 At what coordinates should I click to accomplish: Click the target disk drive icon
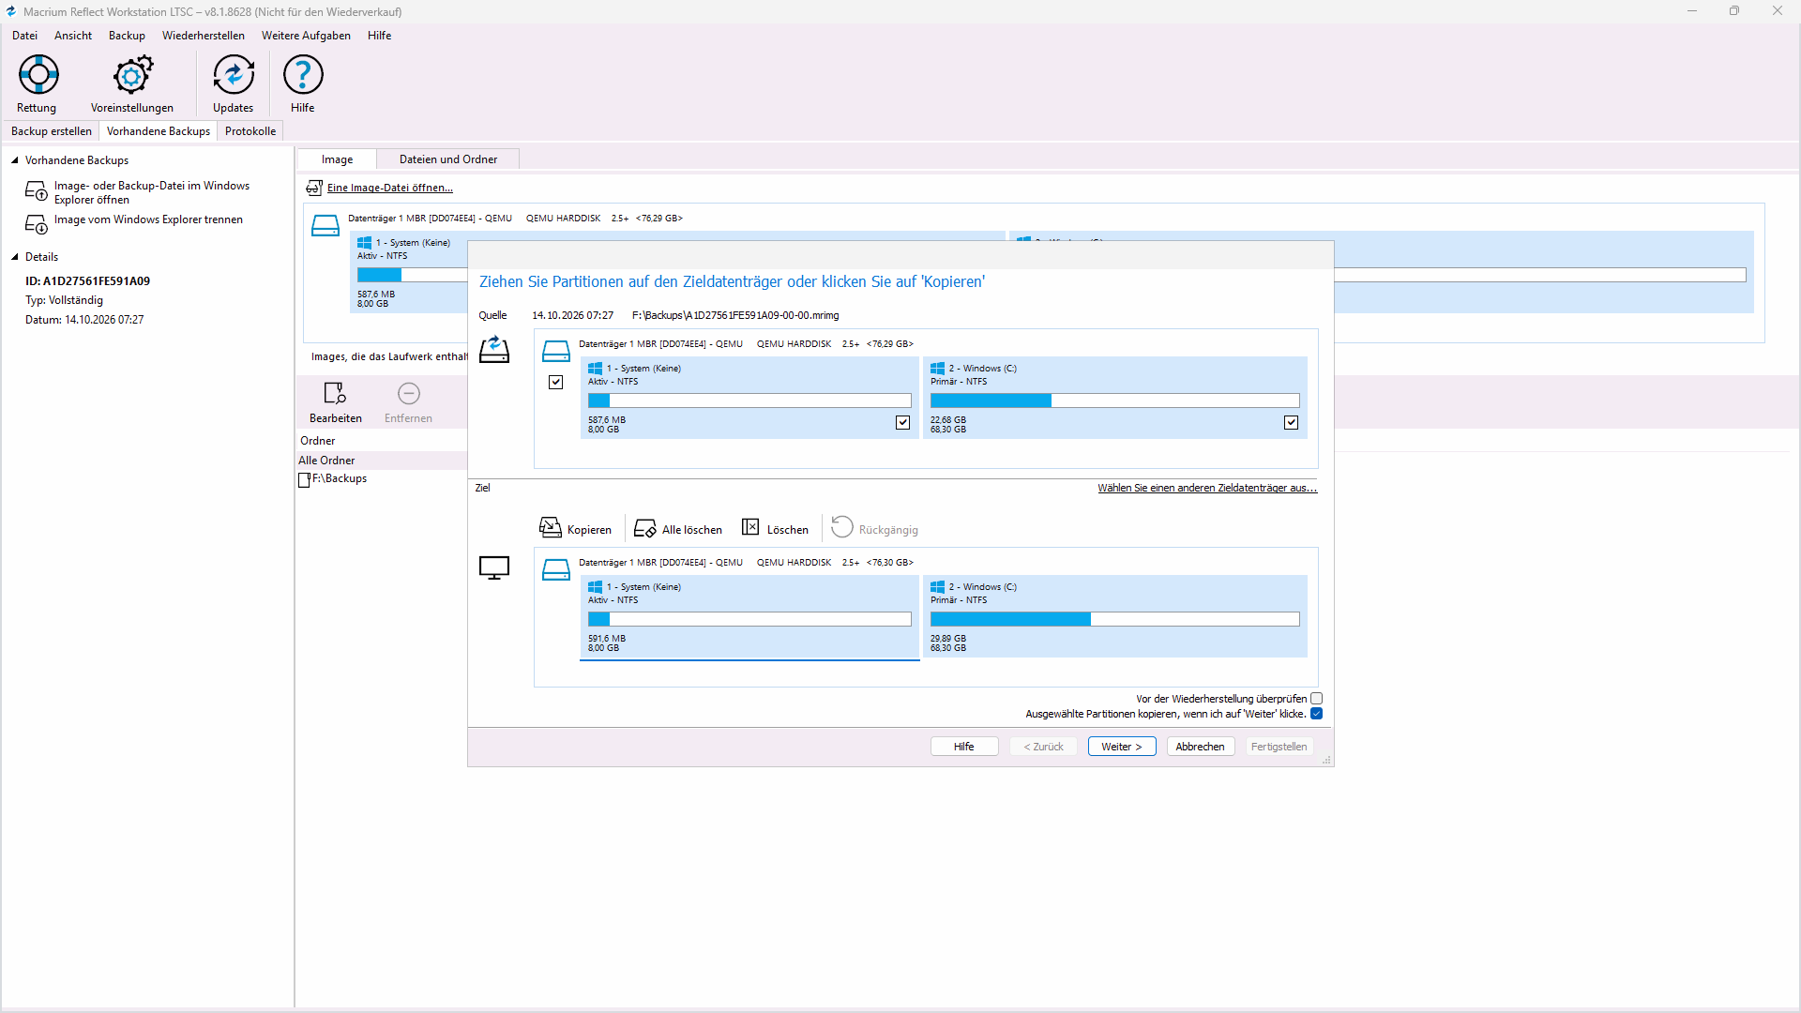coord(556,570)
